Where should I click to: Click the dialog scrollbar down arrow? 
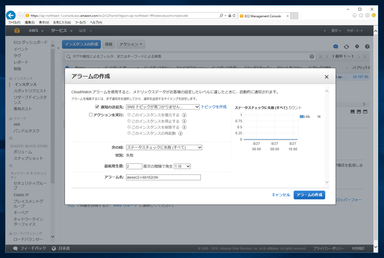[x=327, y=182]
